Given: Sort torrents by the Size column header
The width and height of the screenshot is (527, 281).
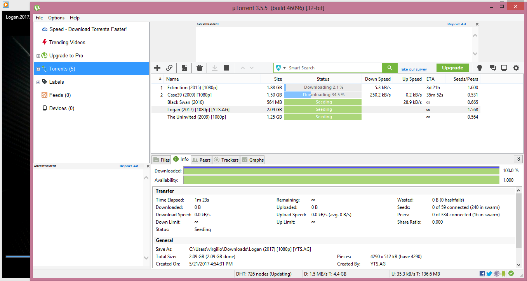Looking at the screenshot, I should pyautogui.click(x=272, y=79).
